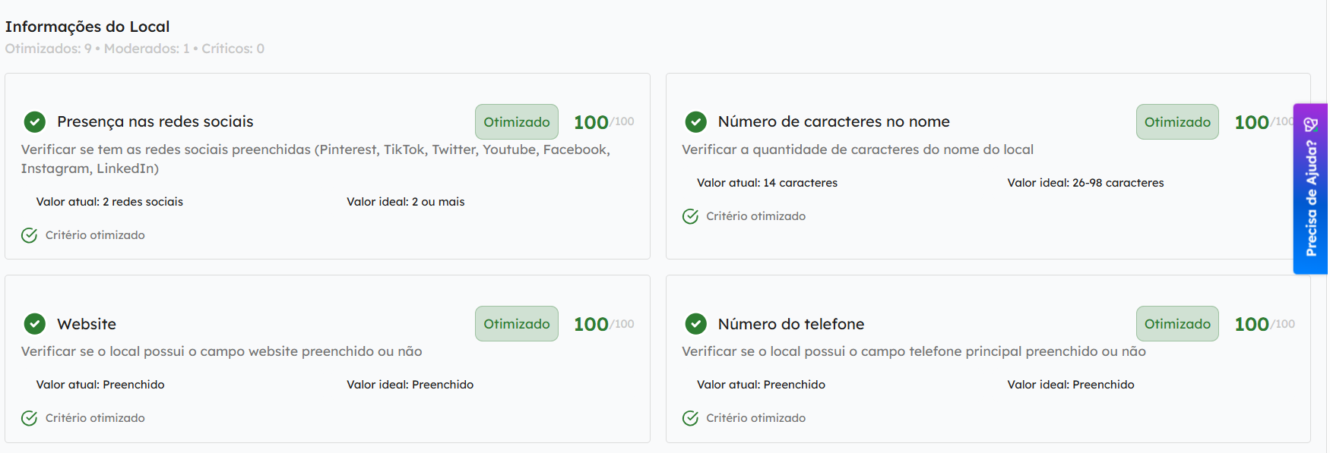The width and height of the screenshot is (1330, 453).
Task: Click the green check icon beside Presença nas redes sociais
Action: [34, 121]
